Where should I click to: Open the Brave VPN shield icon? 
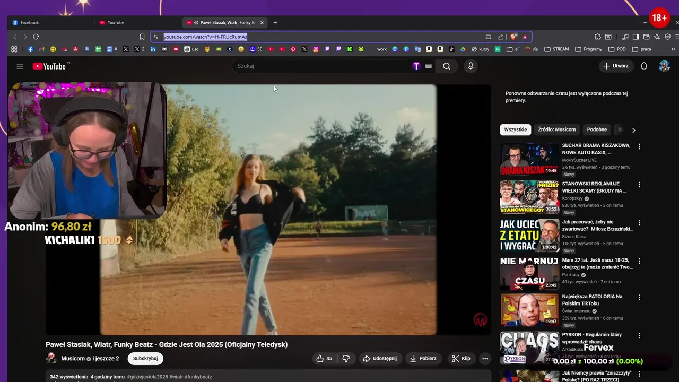667,37
